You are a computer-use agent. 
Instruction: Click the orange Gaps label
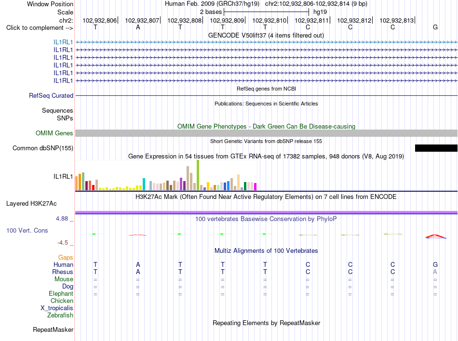[66, 257]
